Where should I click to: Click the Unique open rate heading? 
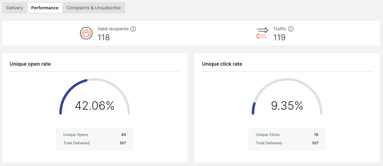tap(30, 64)
